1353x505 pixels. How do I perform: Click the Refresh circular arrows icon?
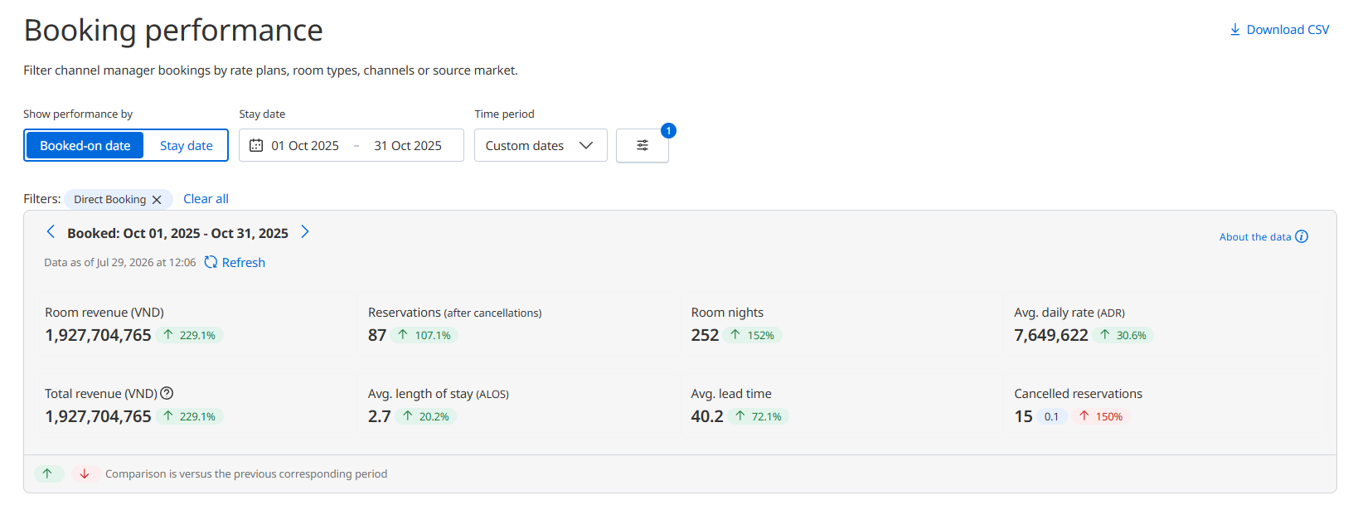[x=211, y=262]
